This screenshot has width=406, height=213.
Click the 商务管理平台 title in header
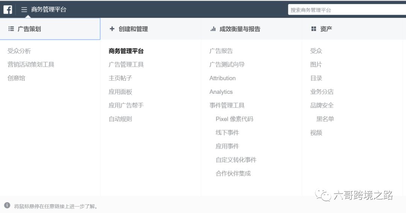48,9
